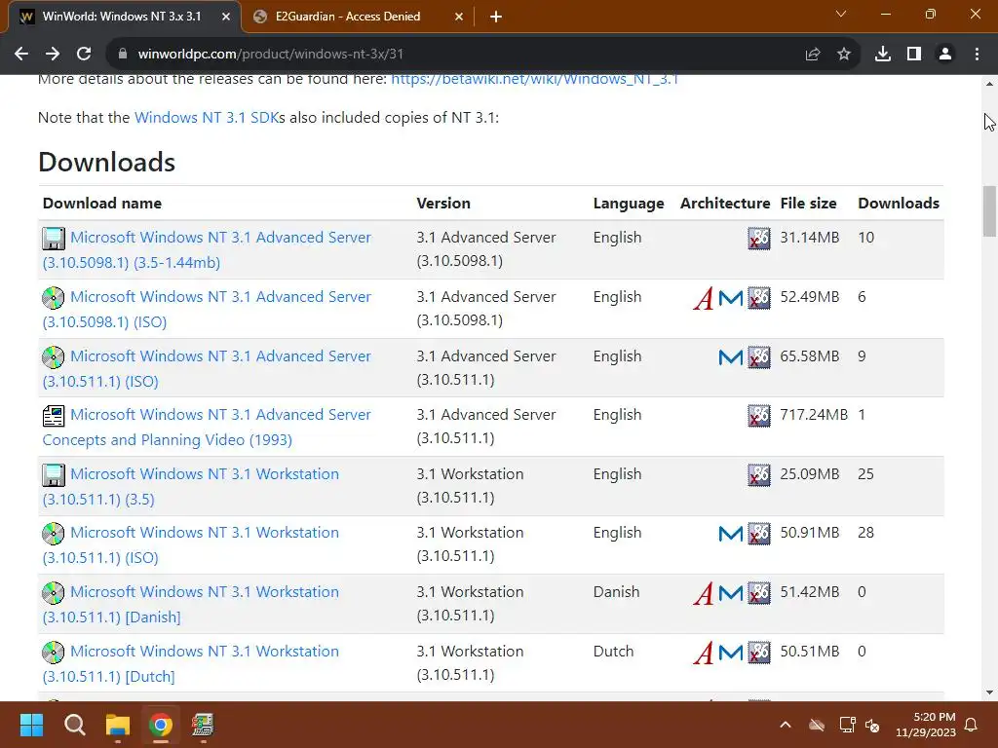The width and height of the screenshot is (998, 748).
Task: Click CD icon for Danish Workstation row
Action: (54, 593)
